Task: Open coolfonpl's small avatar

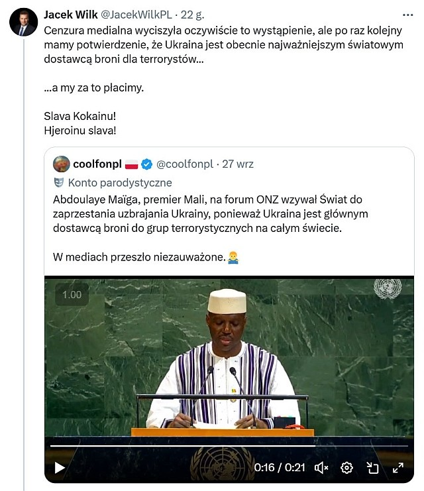Action: 61,164
